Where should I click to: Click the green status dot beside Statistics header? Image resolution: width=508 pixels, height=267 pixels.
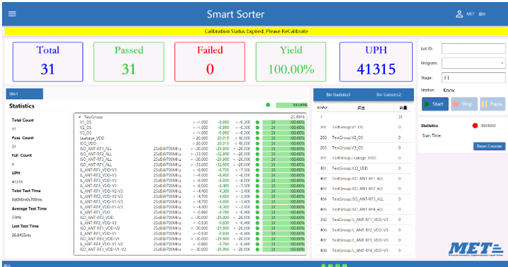(x=268, y=105)
